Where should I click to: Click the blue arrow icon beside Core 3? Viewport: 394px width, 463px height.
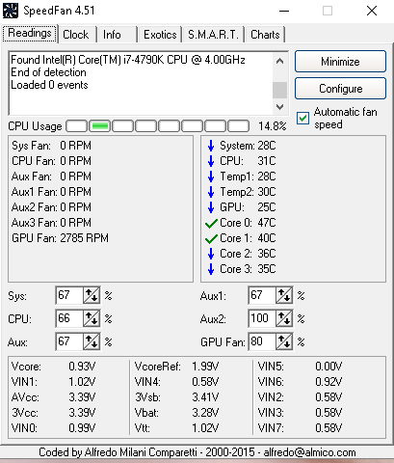(x=211, y=269)
